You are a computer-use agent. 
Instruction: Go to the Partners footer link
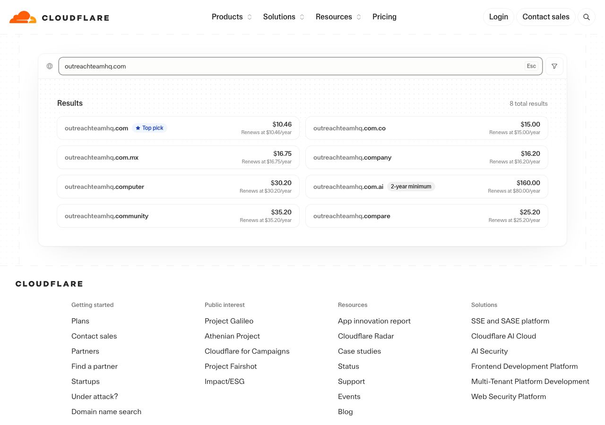(x=85, y=351)
